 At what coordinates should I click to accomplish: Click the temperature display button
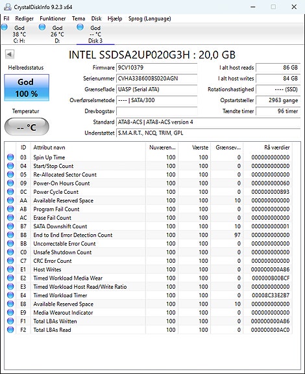click(27, 127)
